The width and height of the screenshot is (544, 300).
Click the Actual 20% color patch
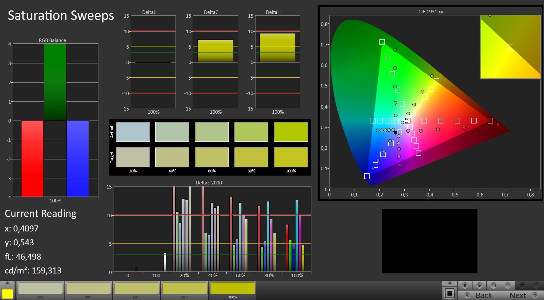click(133, 132)
